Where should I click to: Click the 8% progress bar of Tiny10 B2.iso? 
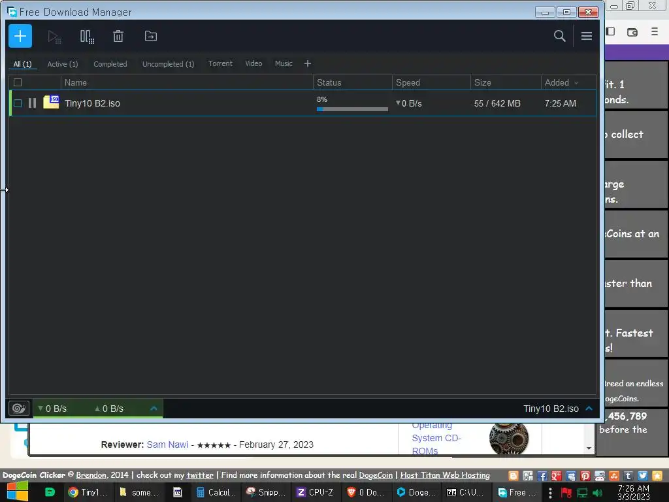click(x=352, y=109)
